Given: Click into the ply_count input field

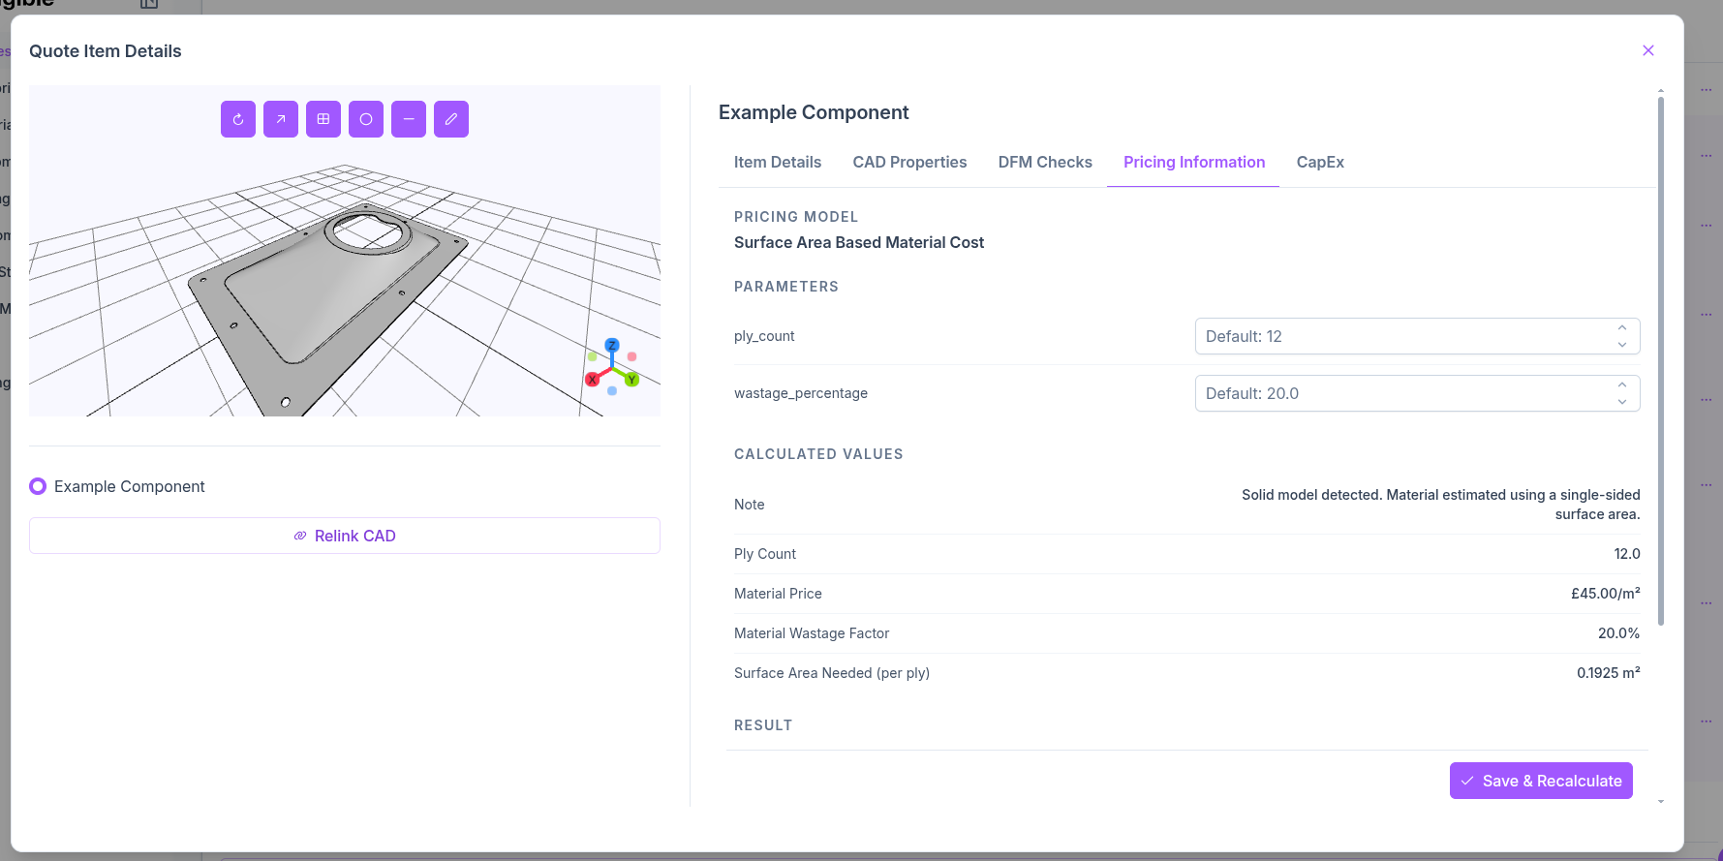Looking at the screenshot, I should (1404, 336).
